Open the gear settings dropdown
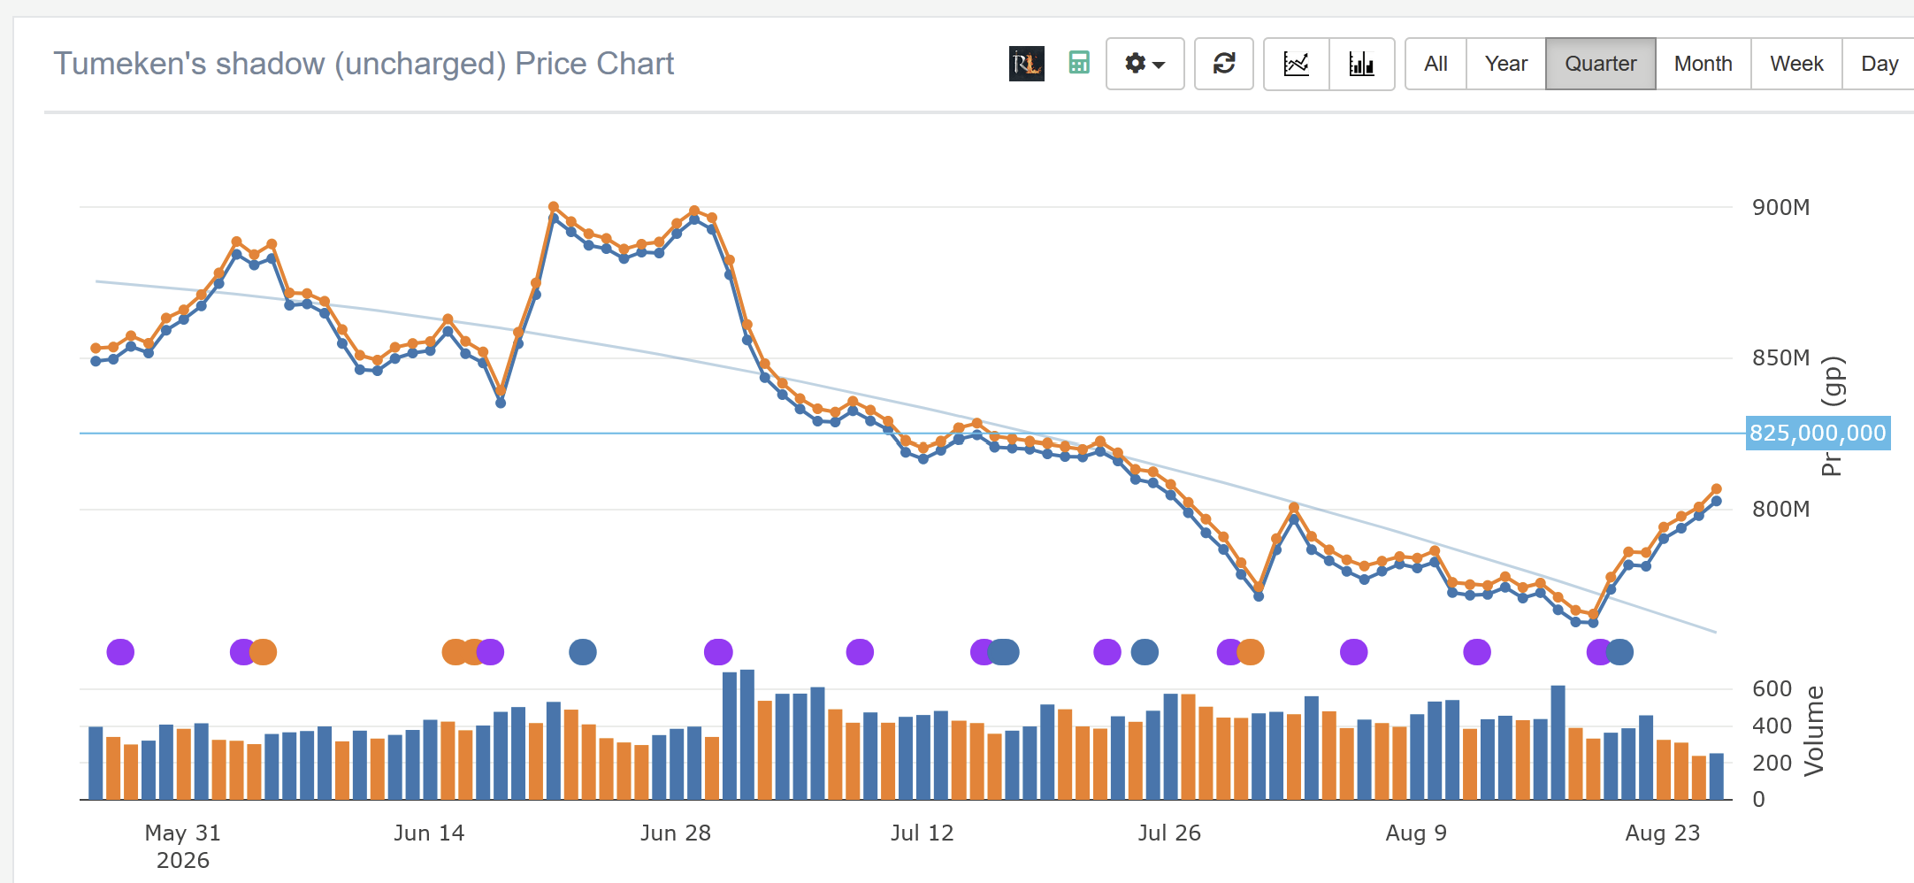The image size is (1914, 883). pos(1145,64)
